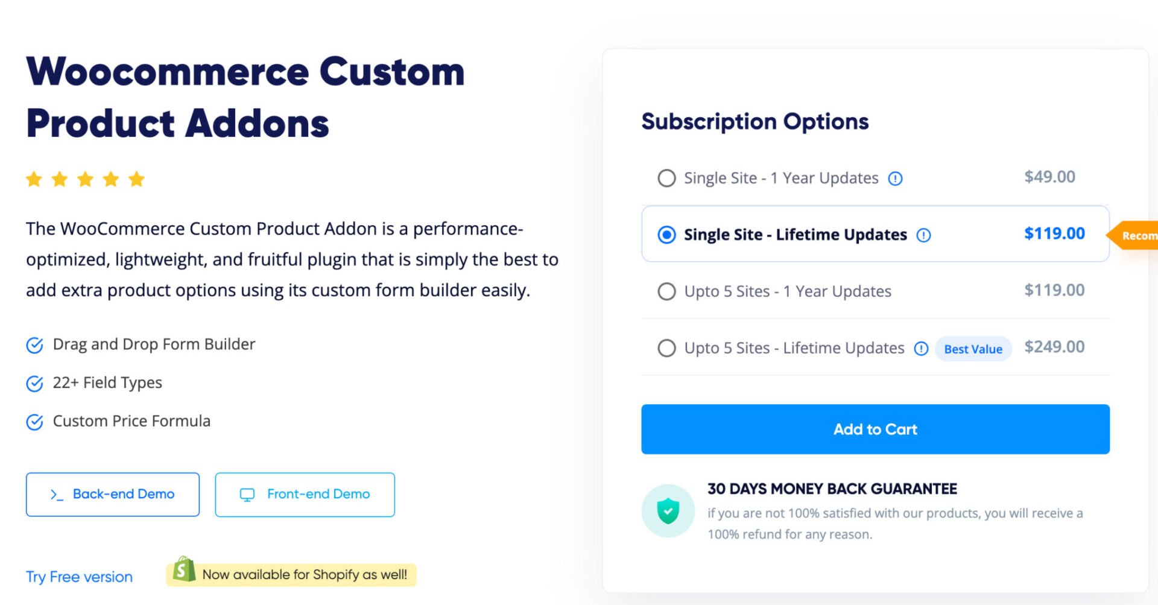This screenshot has width=1158, height=605.
Task: Click the last star in the five-star rating
Action: click(x=136, y=179)
